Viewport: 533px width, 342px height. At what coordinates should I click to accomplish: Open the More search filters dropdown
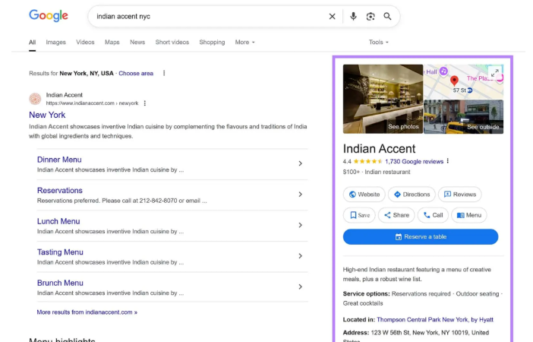[244, 43]
